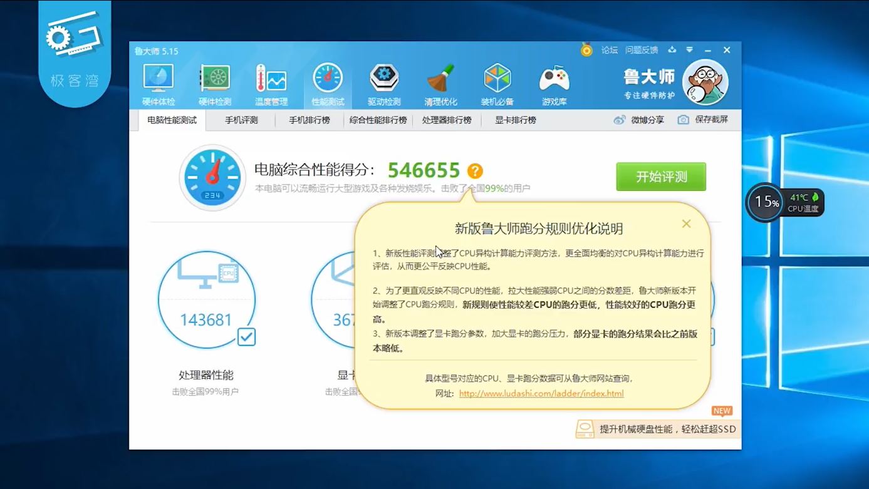Switch to the 手机评测 tab
Image resolution: width=869 pixels, height=489 pixels.
(241, 120)
